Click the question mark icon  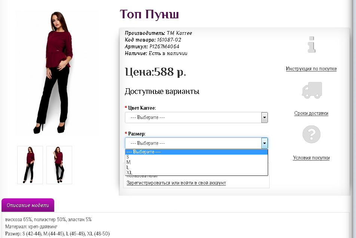pos(311,134)
